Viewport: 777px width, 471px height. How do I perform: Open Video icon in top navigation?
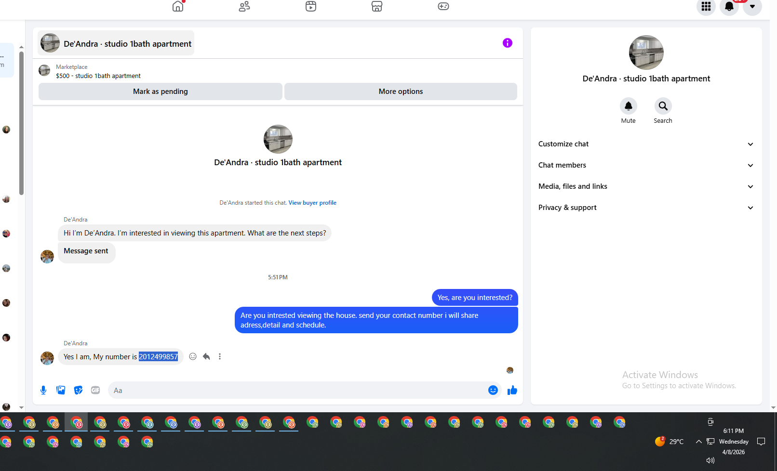coord(311,6)
